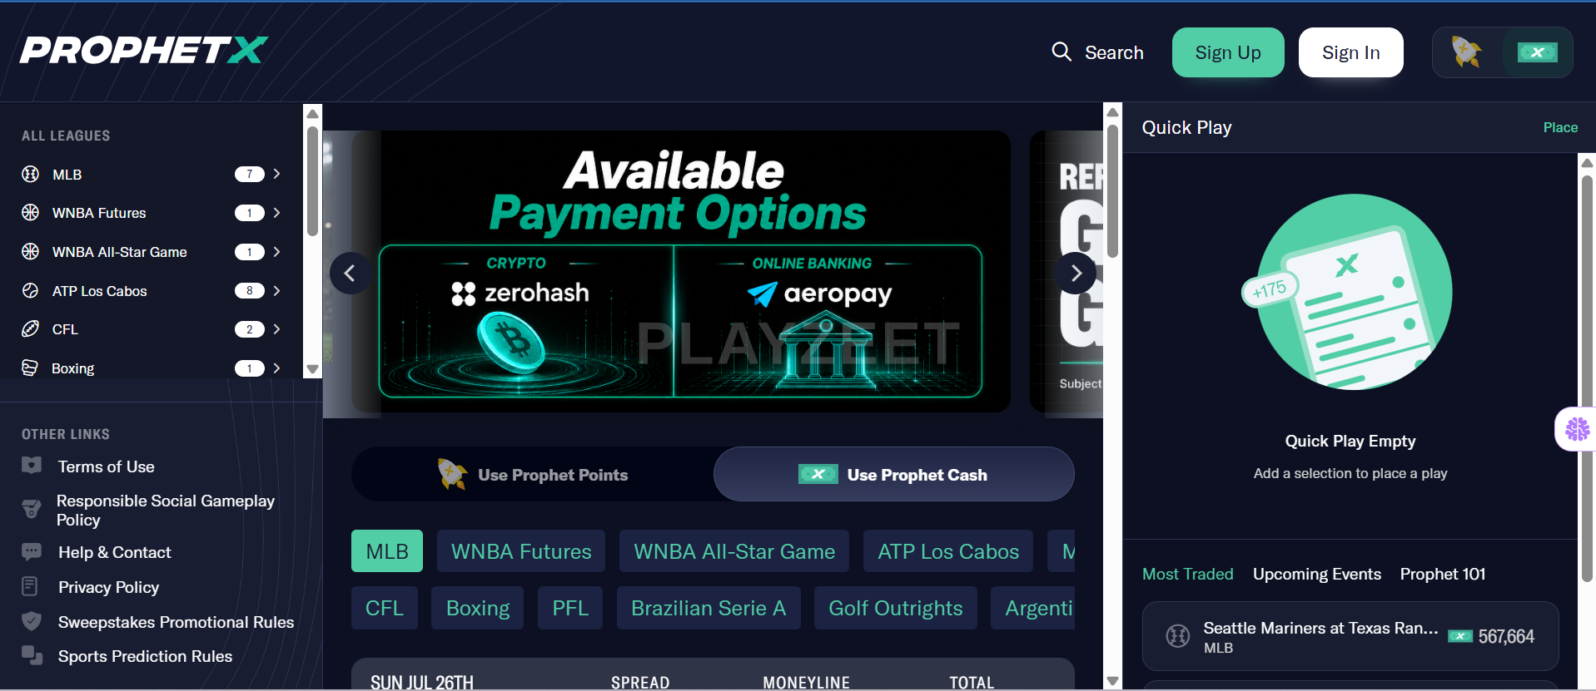Select the ATP Los Cabos chip
The image size is (1596, 691).
(948, 551)
